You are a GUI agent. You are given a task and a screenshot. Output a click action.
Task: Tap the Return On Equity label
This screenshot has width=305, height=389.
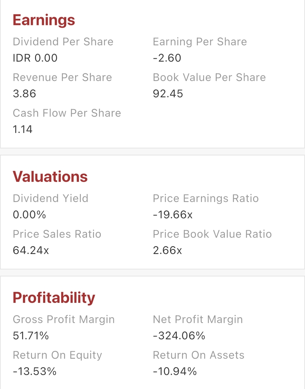click(x=57, y=355)
